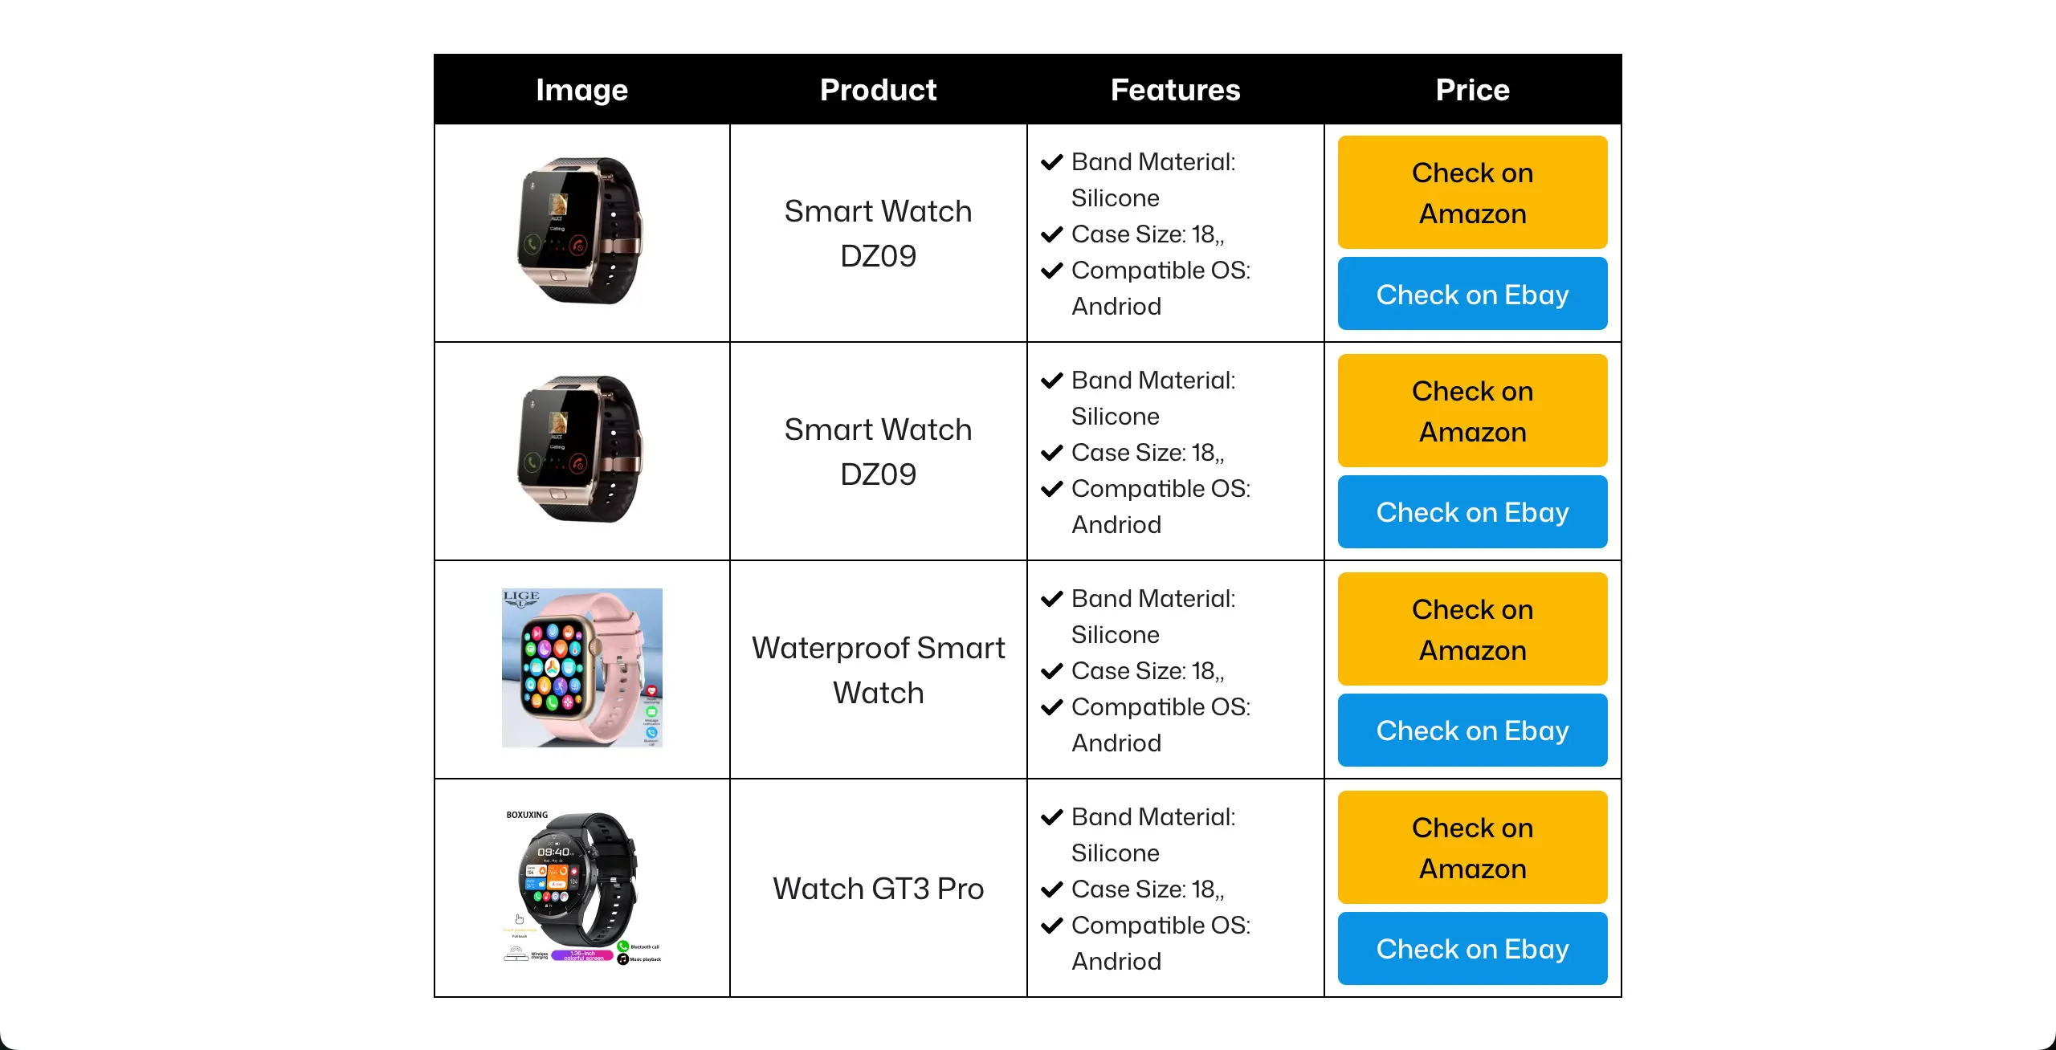Click the Price column header

point(1472,90)
